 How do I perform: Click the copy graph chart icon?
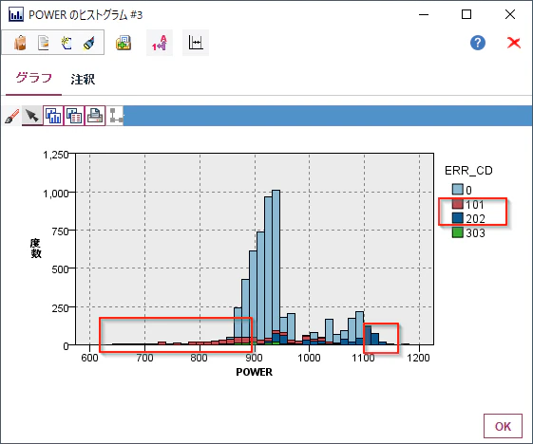[53, 116]
